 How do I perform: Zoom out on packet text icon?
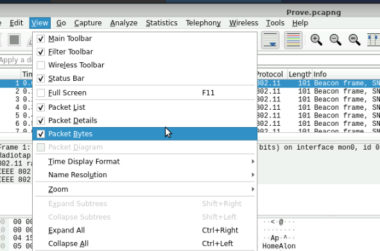[x=336, y=40]
